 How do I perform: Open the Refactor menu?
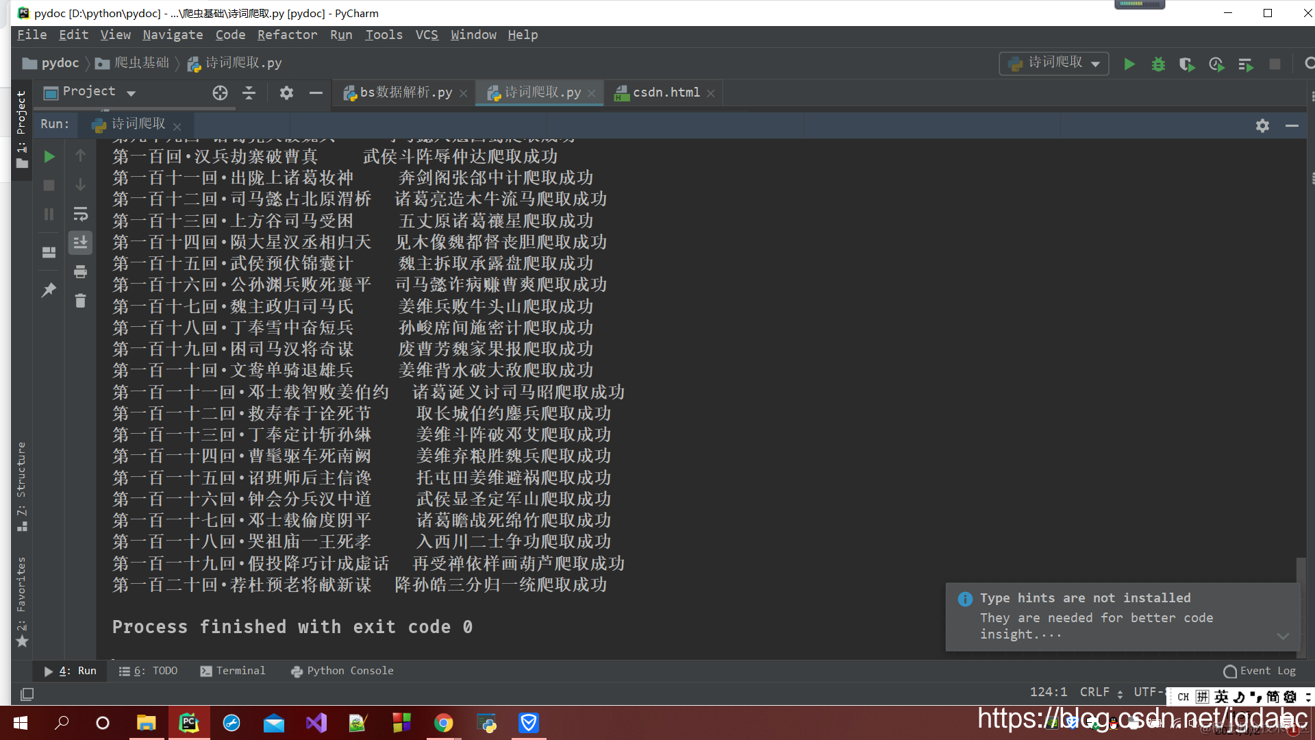click(287, 35)
